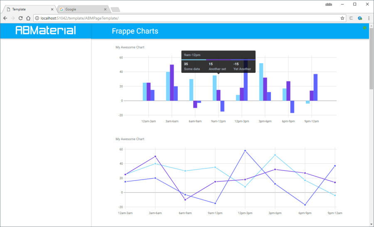Click the site information icon in address bar

click(x=37, y=18)
